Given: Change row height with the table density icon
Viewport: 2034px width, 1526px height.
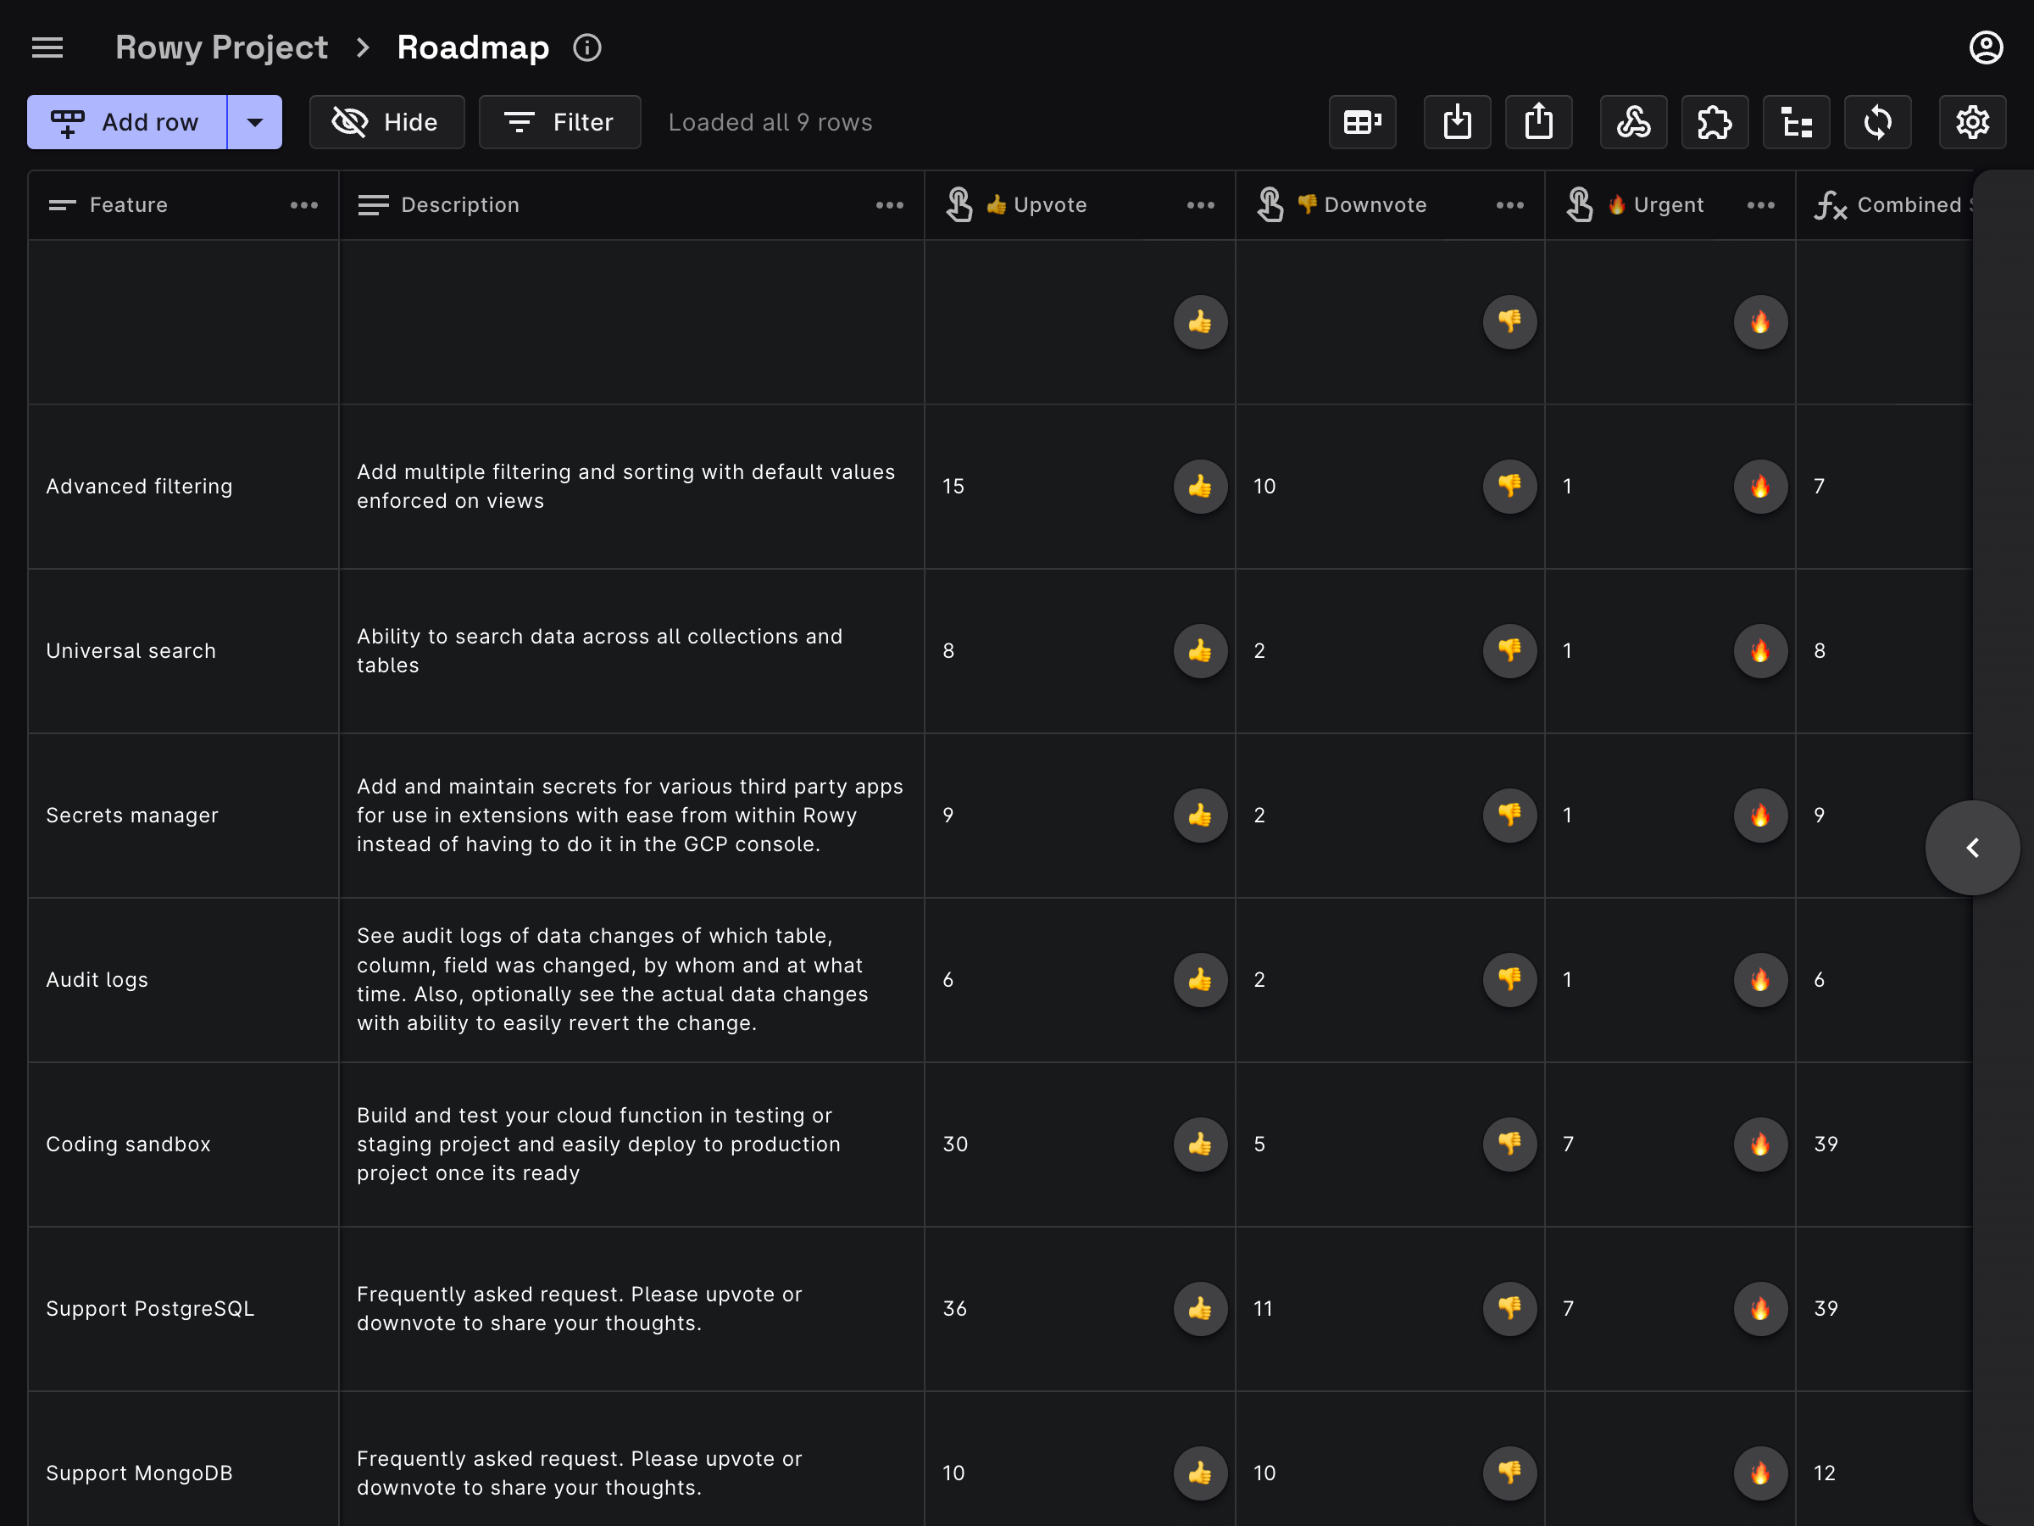Looking at the screenshot, I should 1362,121.
